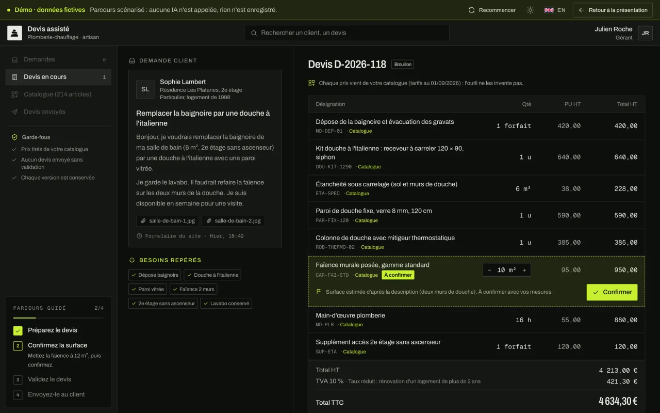Click the Demande client inbox icon
The width and height of the screenshot is (660, 413).
click(x=132, y=60)
